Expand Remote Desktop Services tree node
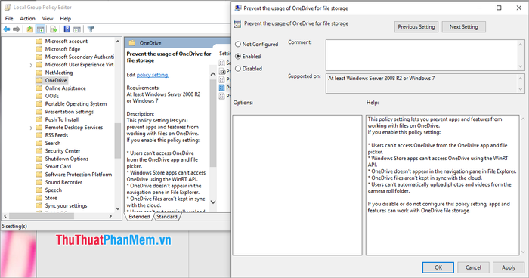Image resolution: width=529 pixels, height=278 pixels. coord(31,128)
